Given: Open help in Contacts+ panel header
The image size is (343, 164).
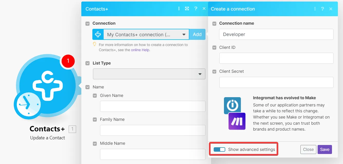Looking at the screenshot, I should 196,9.
